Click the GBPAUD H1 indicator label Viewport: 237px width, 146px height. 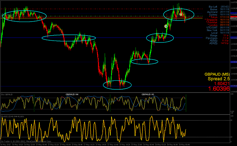[148, 94]
